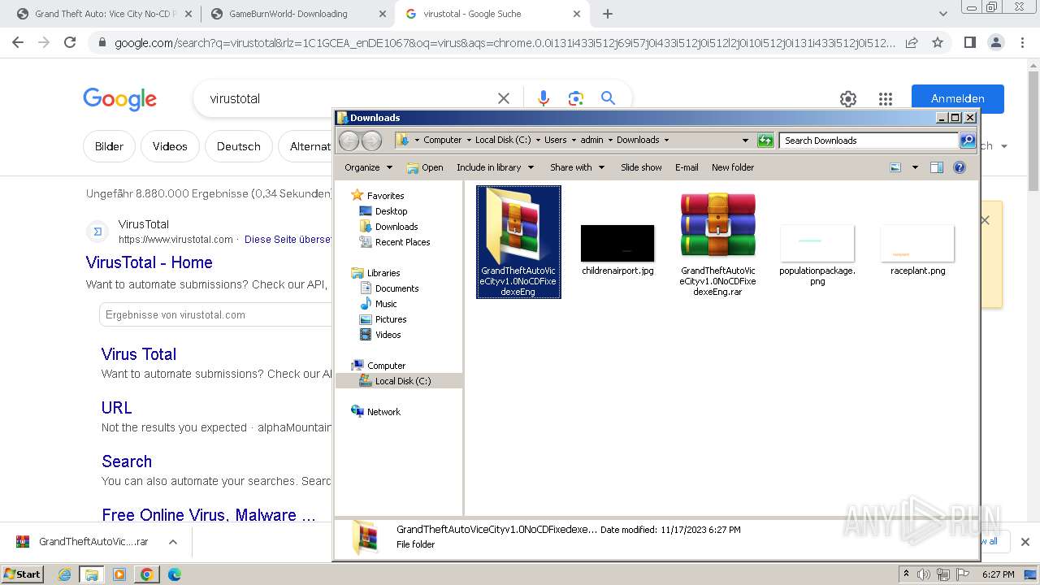This screenshot has width=1040, height=585.
Task: Bookmark this page star icon
Action: 938,42
